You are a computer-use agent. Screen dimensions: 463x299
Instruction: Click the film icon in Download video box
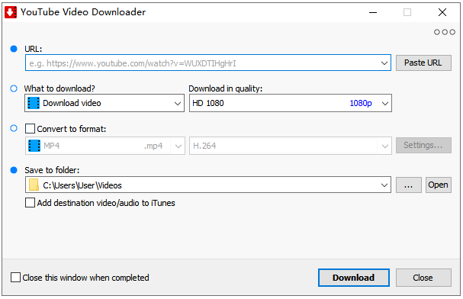(x=34, y=103)
